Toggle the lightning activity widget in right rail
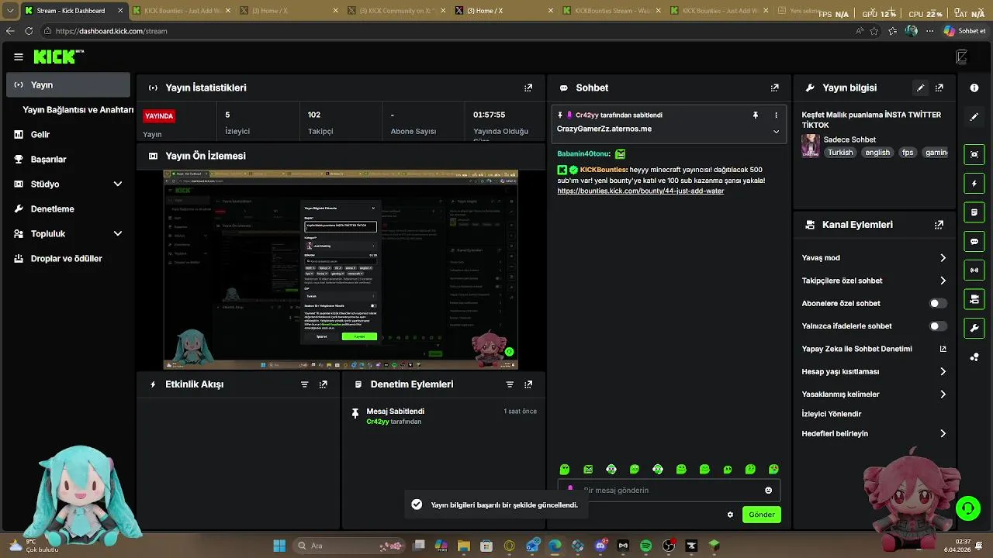 pos(974,184)
